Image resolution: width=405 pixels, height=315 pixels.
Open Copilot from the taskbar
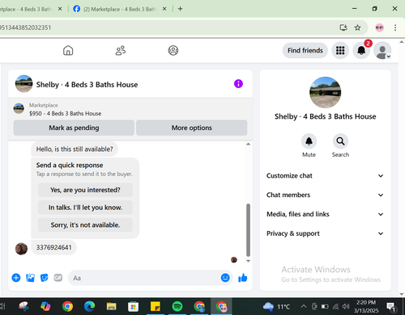click(45, 306)
